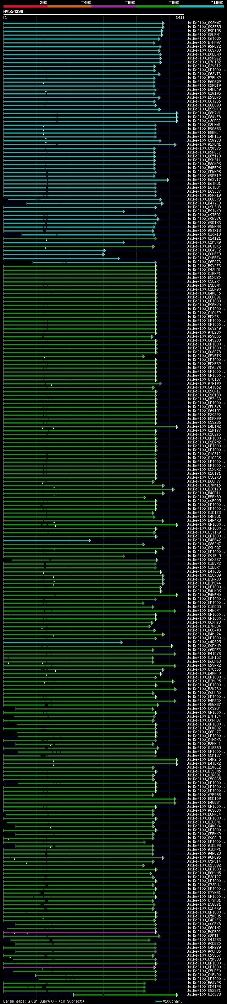Image resolution: width=227 pixels, height=1004 pixels.
Task: Open hit UniRef100_B5DI09
Action: [204, 798]
